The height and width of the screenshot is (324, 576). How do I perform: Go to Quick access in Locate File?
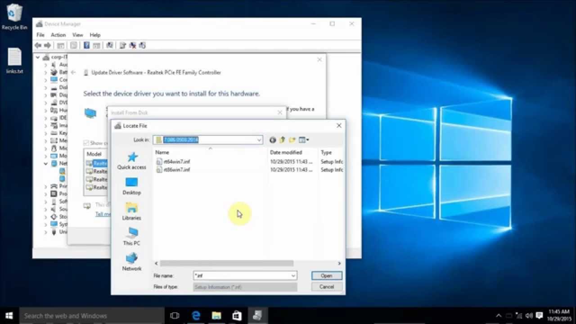(131, 161)
